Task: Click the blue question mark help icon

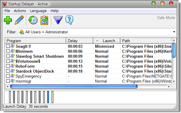Action: tap(69, 20)
